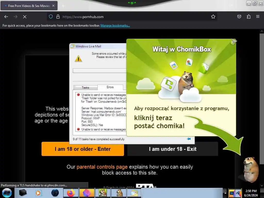Close the Free Porn Videos tab
This screenshot has width=264, height=198.
pos(53,6)
